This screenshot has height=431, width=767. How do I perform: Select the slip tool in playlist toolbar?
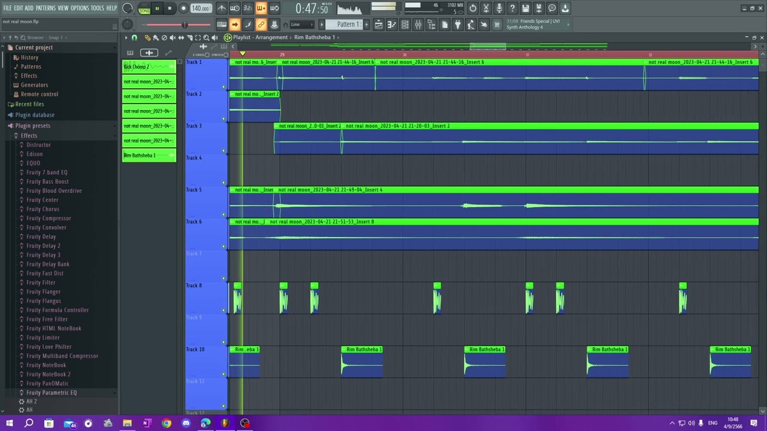(x=181, y=37)
